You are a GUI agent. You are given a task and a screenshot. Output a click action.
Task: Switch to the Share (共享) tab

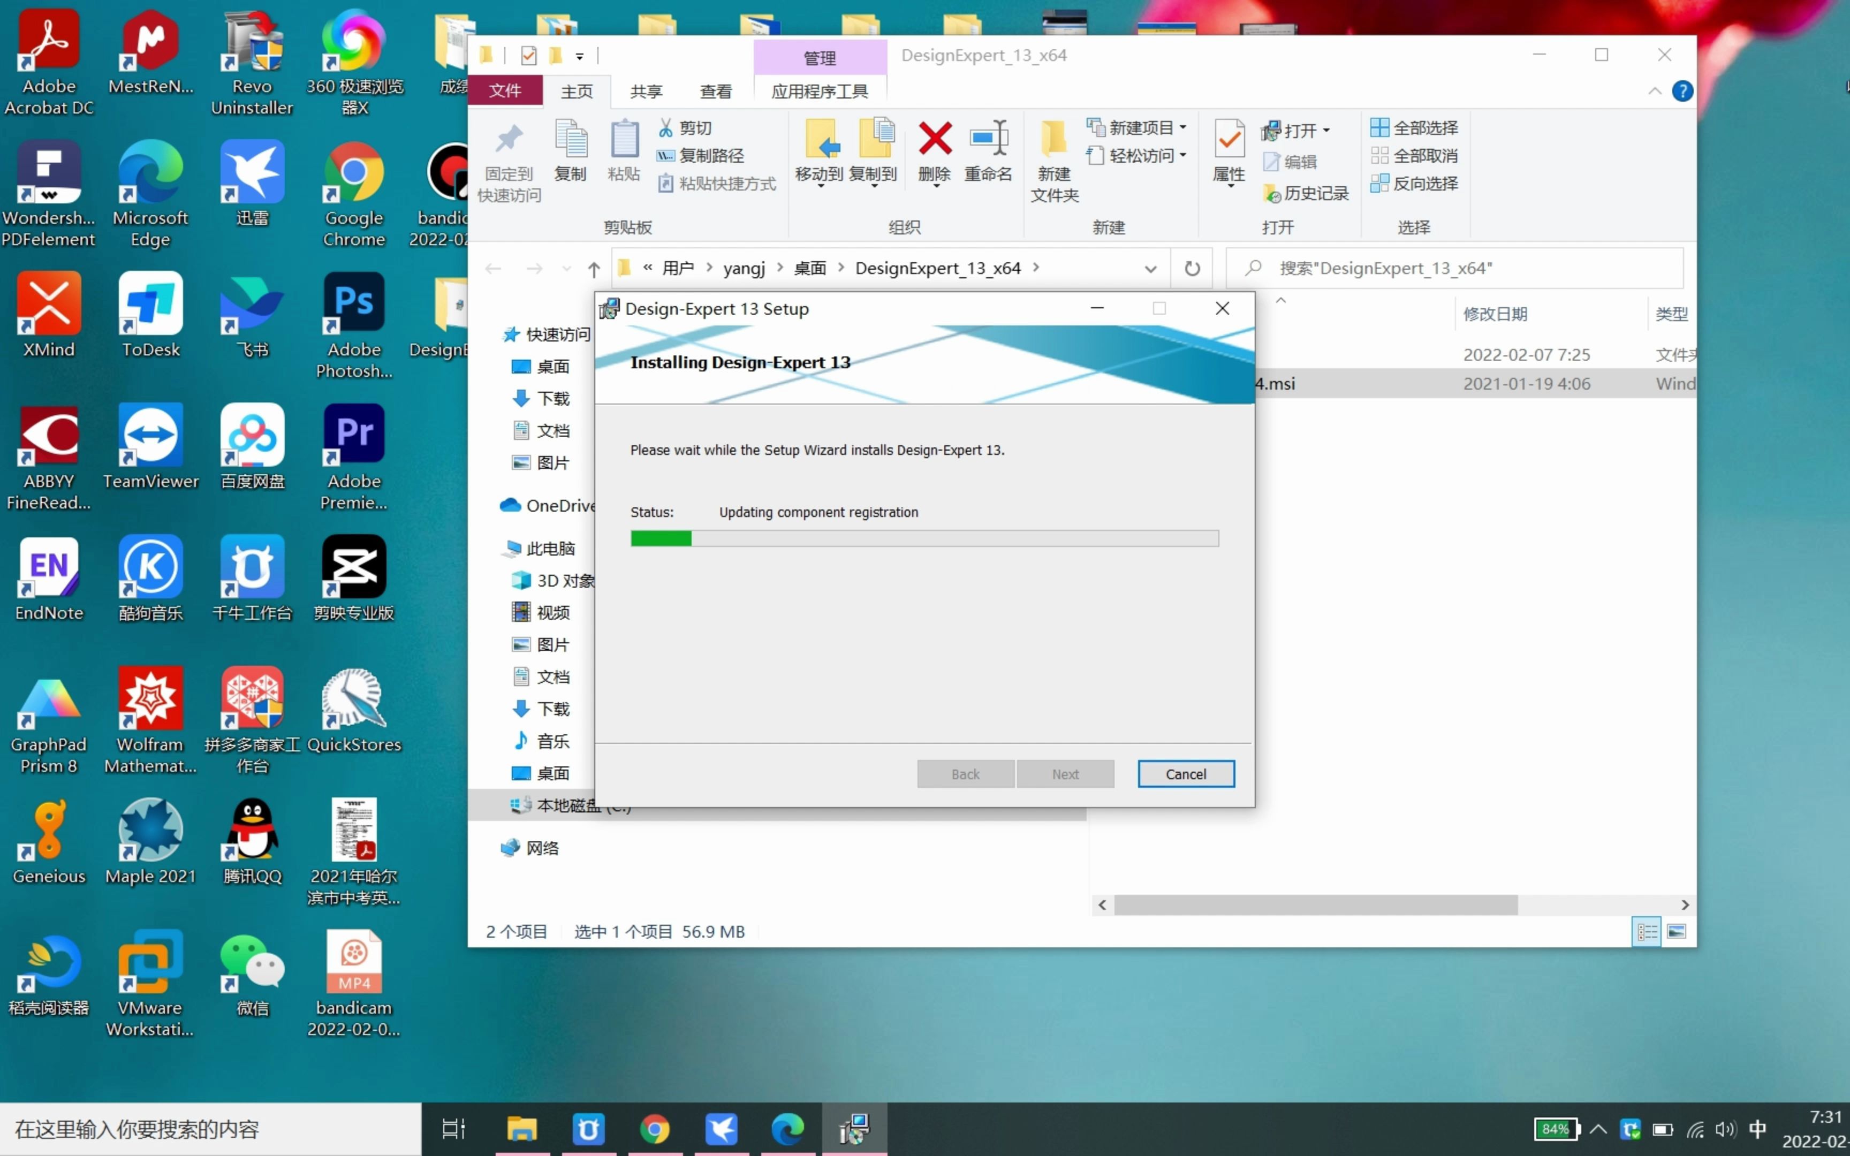(x=646, y=92)
